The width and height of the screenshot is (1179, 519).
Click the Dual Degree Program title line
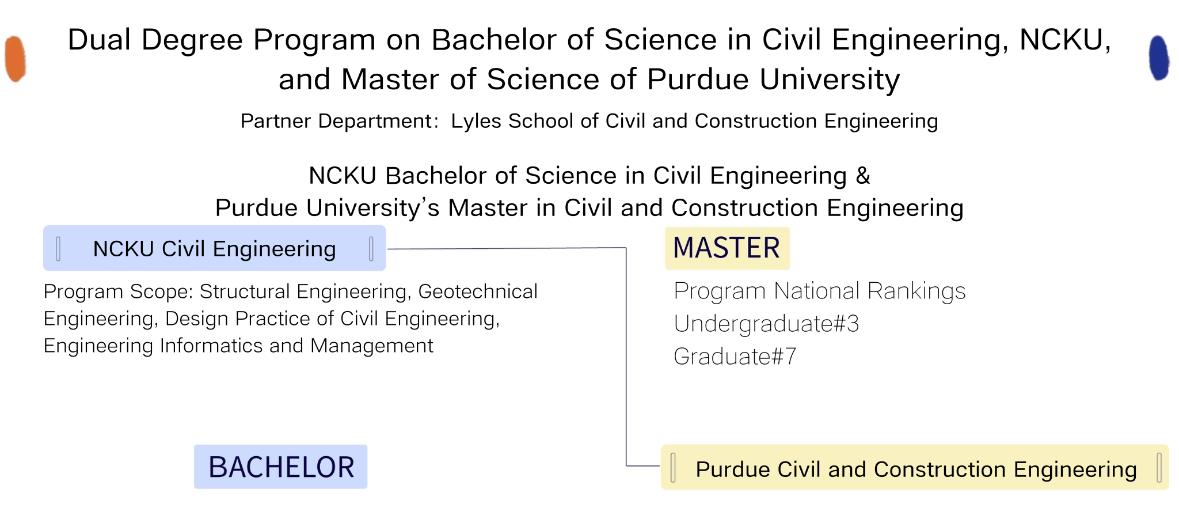(x=589, y=40)
